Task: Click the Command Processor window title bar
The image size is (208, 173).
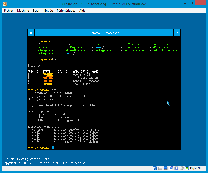Action: tap(104, 33)
